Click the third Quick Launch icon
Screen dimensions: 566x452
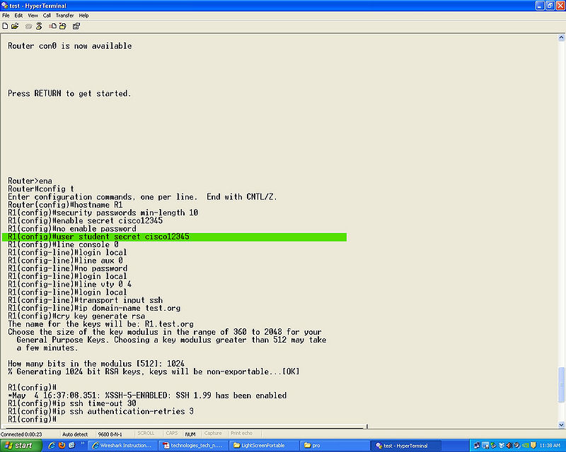71,446
